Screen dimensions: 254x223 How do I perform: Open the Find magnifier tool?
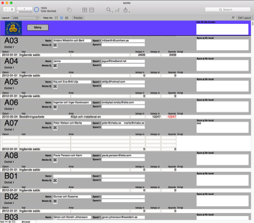click(108, 10)
